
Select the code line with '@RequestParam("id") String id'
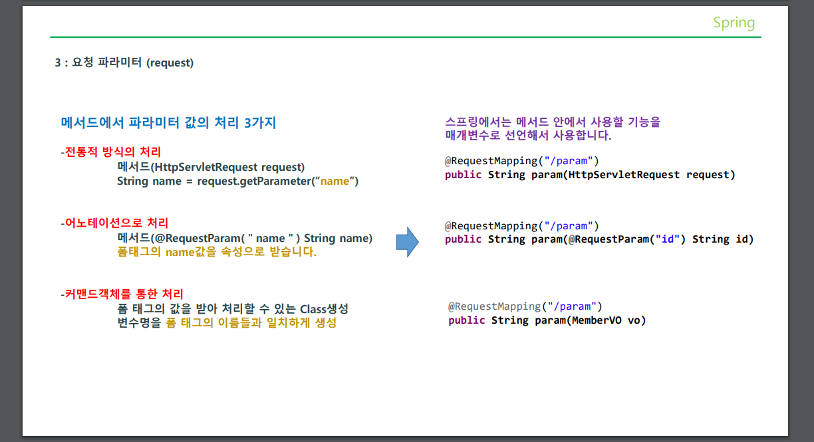[x=599, y=239]
